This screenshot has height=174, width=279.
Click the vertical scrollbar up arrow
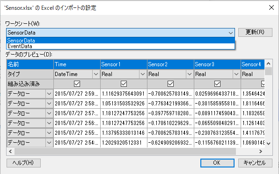click(x=269, y=63)
